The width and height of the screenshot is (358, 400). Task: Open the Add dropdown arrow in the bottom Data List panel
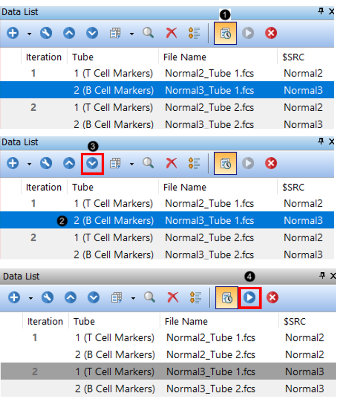31,298
